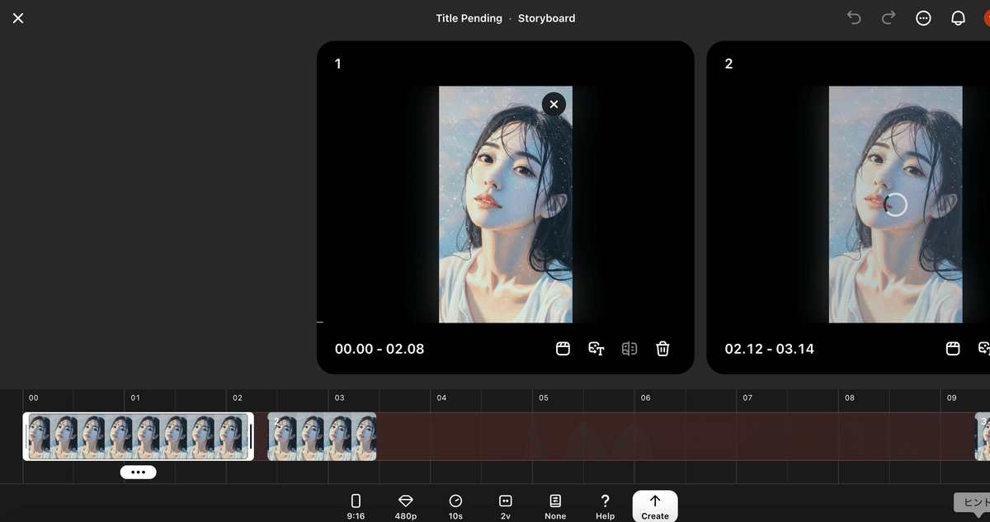This screenshot has height=522, width=990.
Task: Remove scene 1 image with the X toggle
Action: tap(554, 104)
